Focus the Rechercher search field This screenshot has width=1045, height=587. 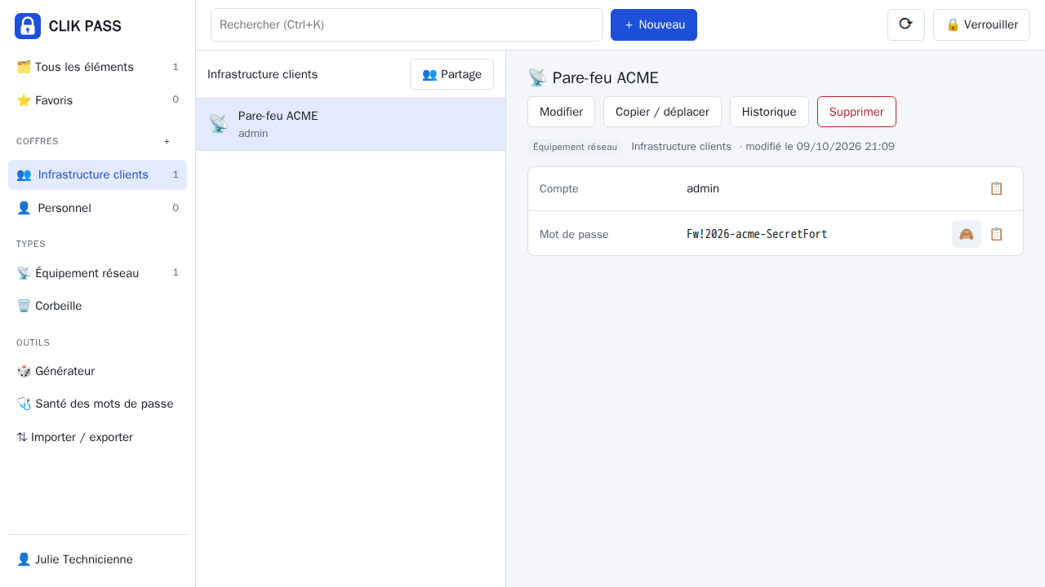[407, 24]
